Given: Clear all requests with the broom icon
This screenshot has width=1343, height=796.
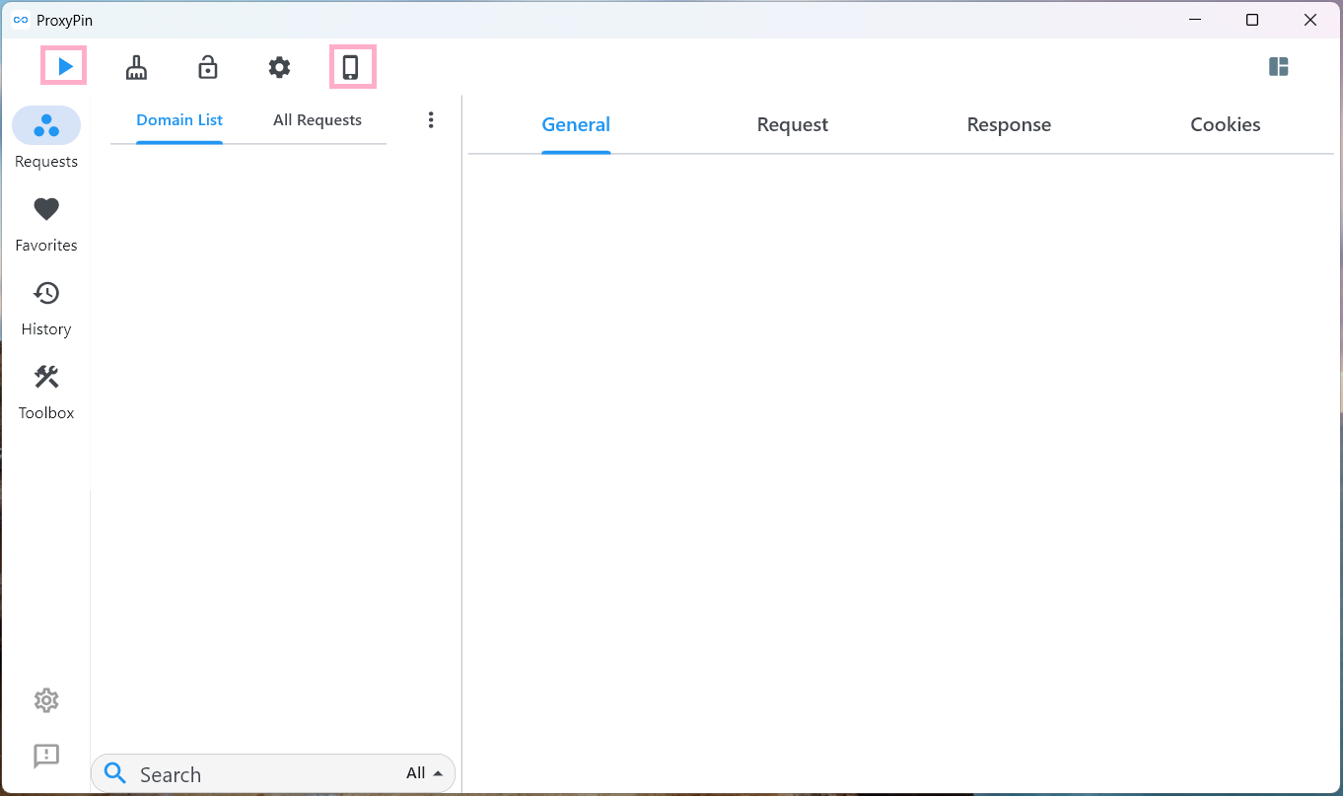Looking at the screenshot, I should coord(136,67).
